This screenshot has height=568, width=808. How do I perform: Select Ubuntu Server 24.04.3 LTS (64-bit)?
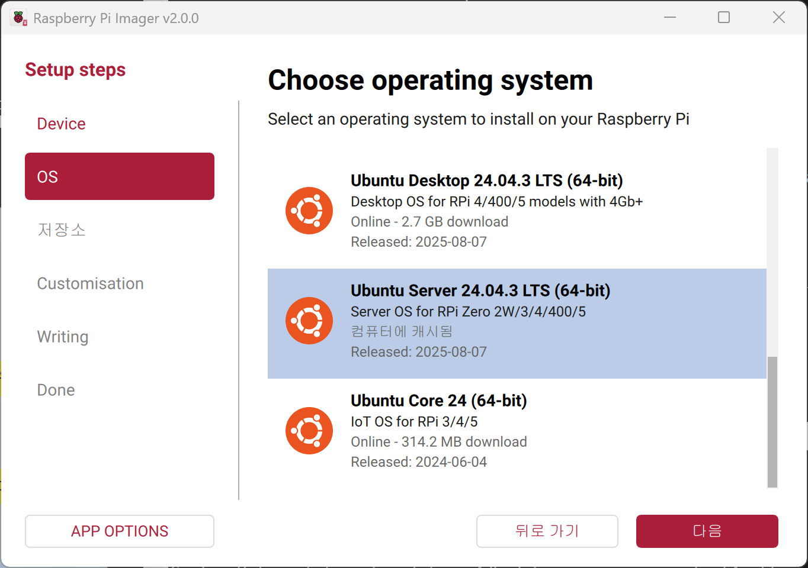coord(517,324)
